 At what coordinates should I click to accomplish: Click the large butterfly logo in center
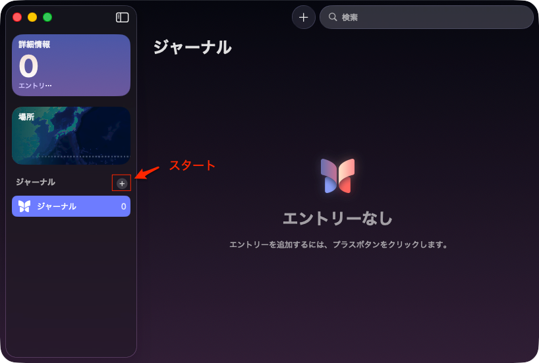tap(338, 176)
